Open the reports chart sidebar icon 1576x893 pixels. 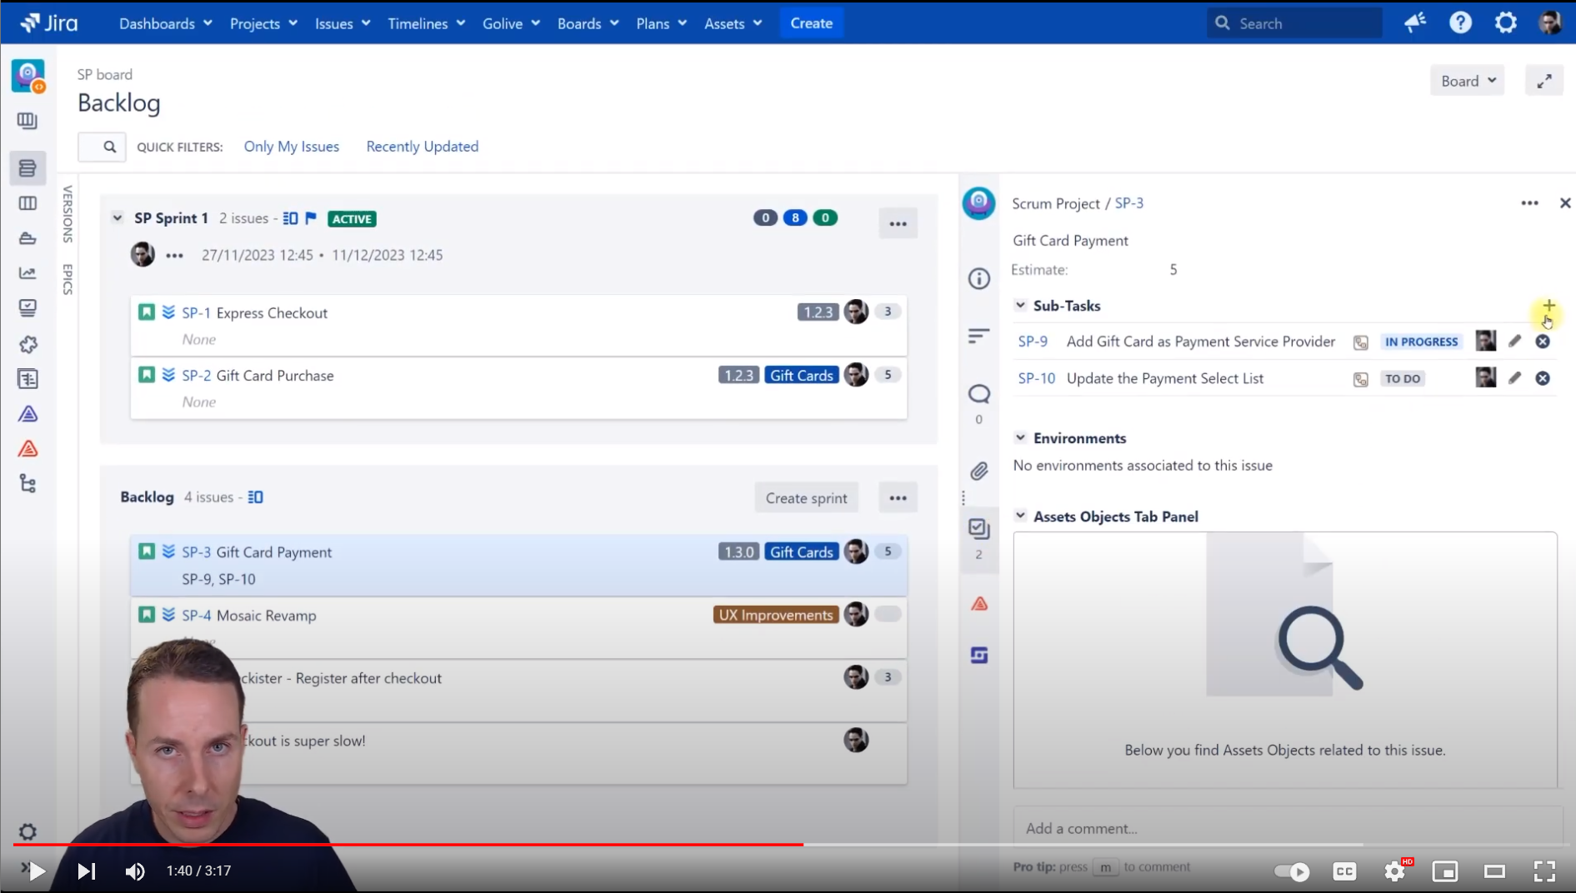pos(28,273)
